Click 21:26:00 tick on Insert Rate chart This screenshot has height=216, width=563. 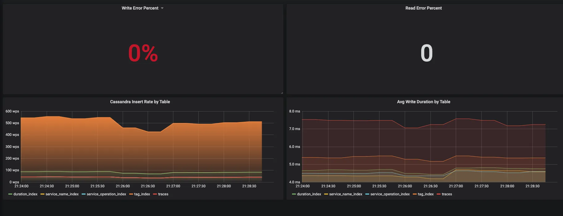(123, 186)
